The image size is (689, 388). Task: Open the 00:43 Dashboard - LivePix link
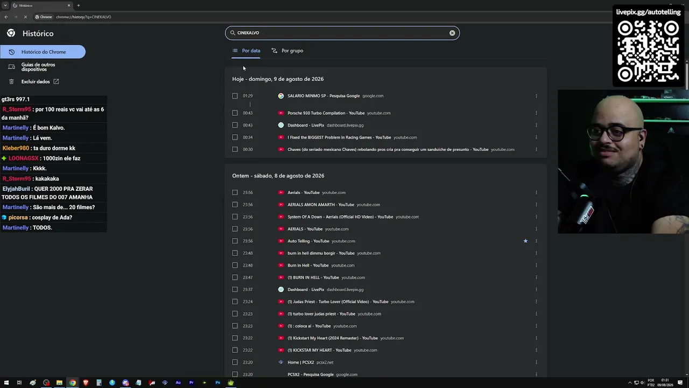(306, 125)
